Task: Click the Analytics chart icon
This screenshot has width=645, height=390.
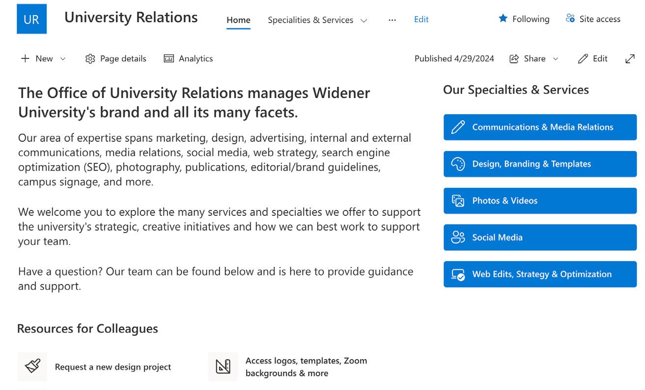Action: [168, 59]
